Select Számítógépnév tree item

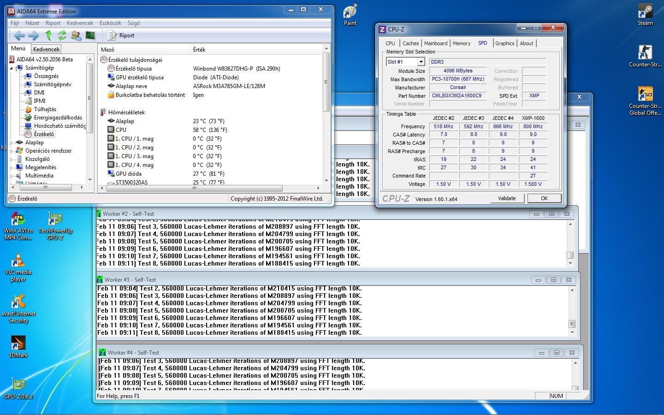coord(53,84)
